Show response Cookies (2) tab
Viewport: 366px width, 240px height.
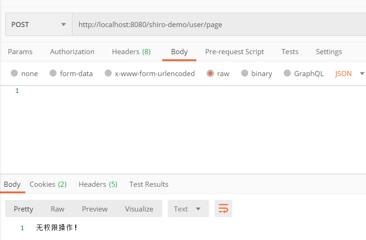click(x=48, y=184)
